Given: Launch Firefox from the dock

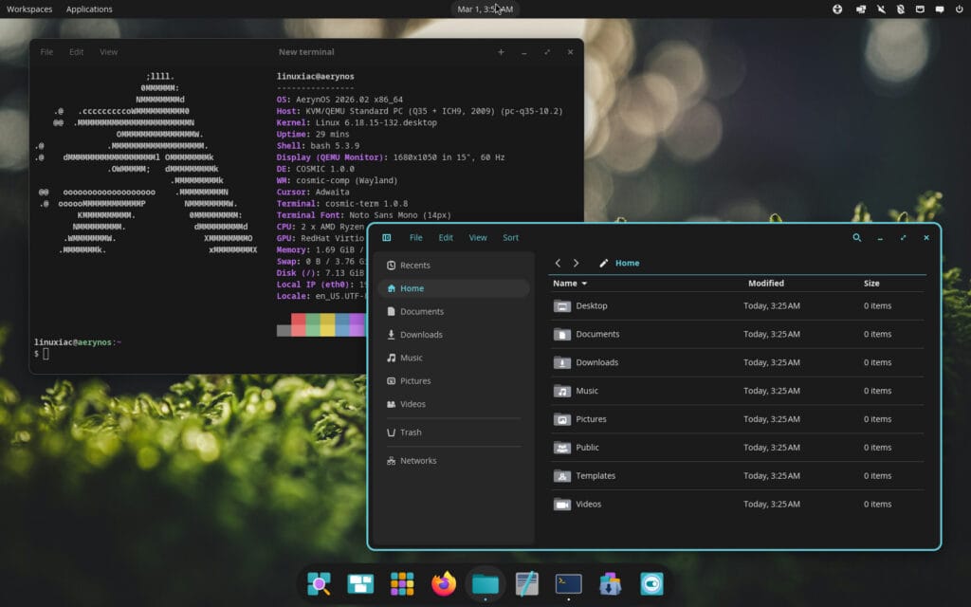Looking at the screenshot, I should (444, 583).
